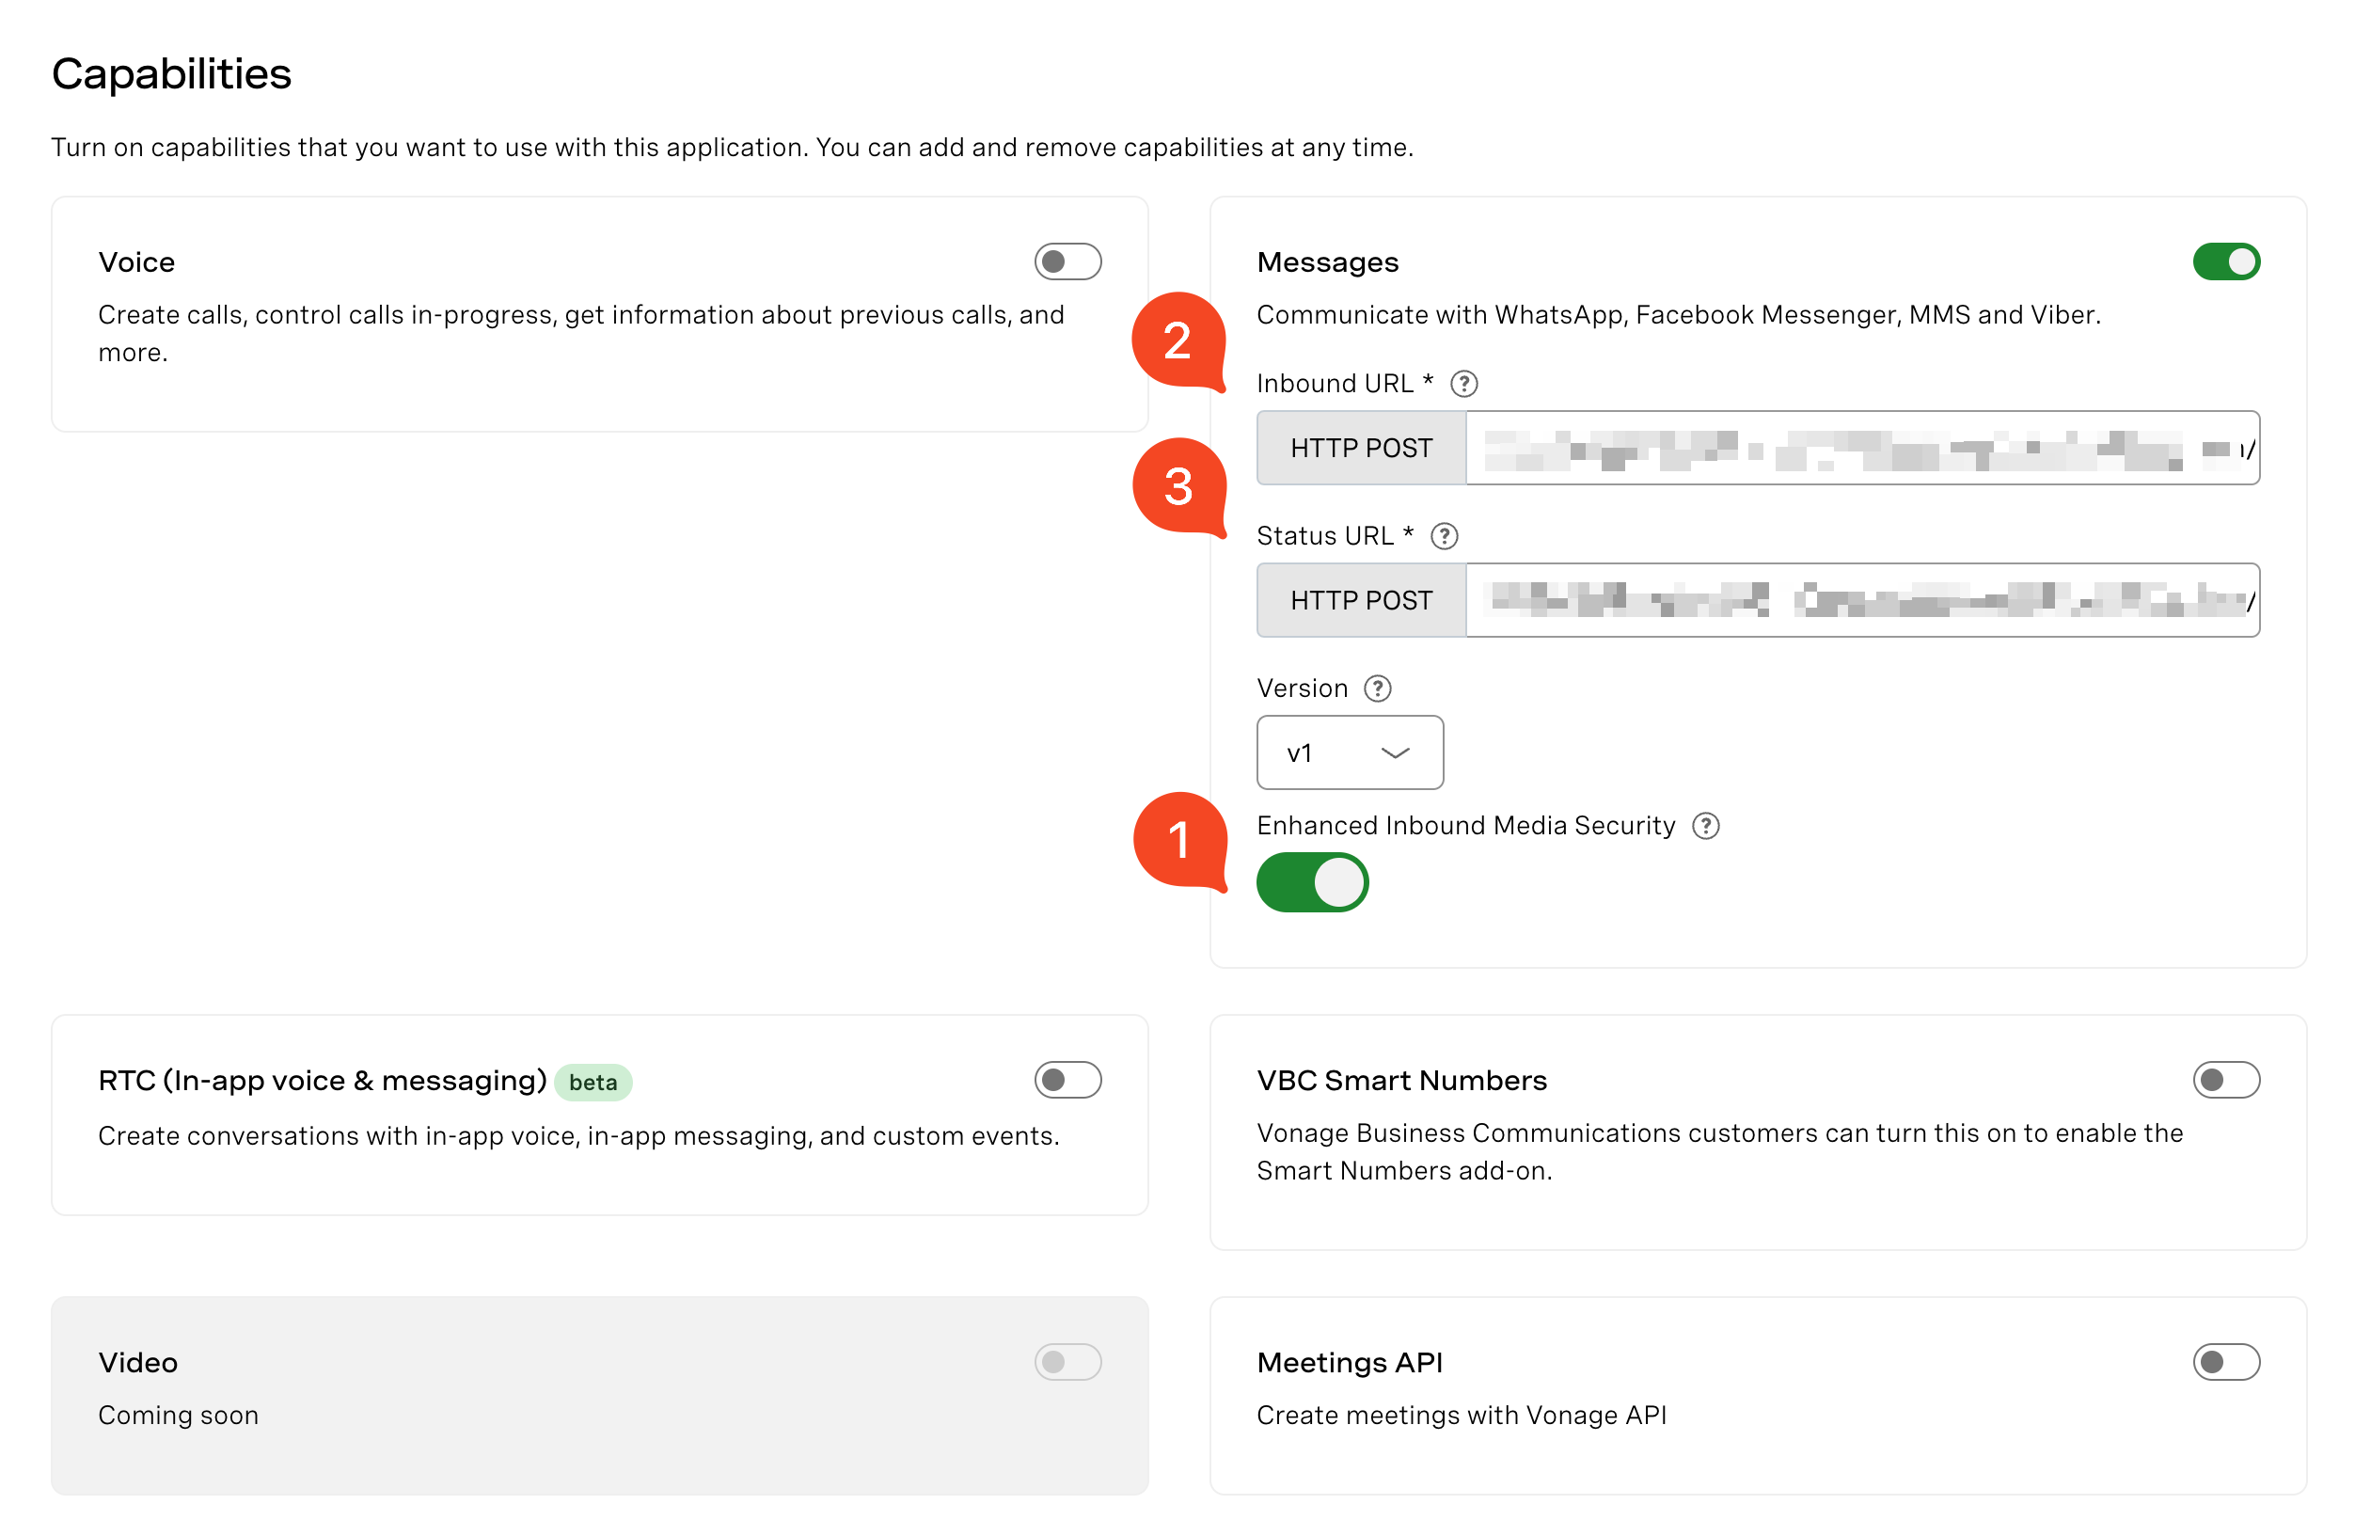The width and height of the screenshot is (2355, 1520).
Task: Click the Inbound URL help icon
Action: (x=1463, y=384)
